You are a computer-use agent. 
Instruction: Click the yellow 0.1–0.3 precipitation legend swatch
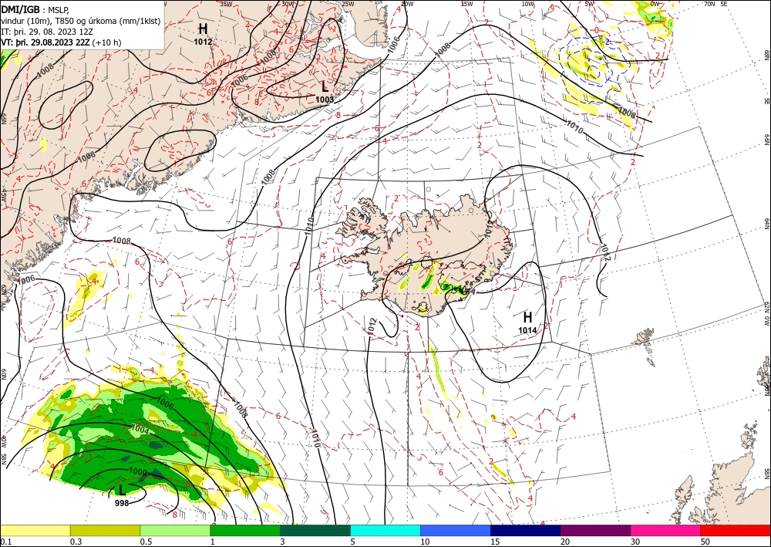pos(35,531)
